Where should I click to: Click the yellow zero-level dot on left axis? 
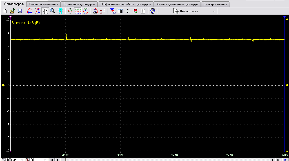point(3,85)
